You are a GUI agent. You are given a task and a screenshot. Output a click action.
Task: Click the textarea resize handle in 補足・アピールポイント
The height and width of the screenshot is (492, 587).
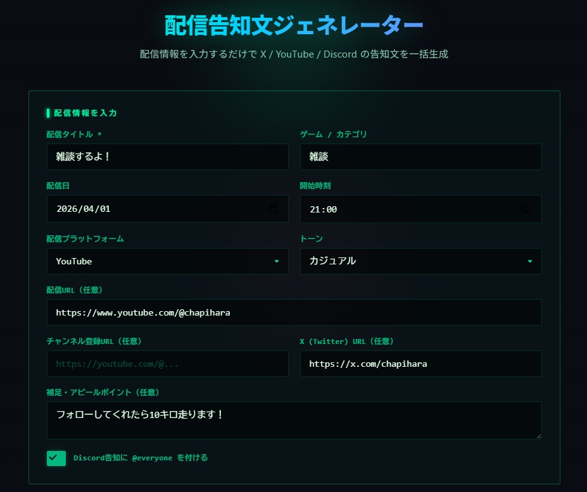(538, 435)
